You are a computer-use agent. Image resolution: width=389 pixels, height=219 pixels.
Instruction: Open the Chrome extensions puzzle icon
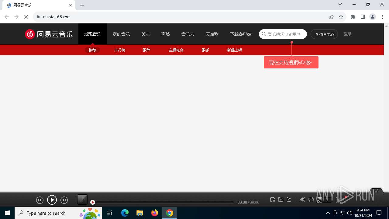tap(353, 17)
